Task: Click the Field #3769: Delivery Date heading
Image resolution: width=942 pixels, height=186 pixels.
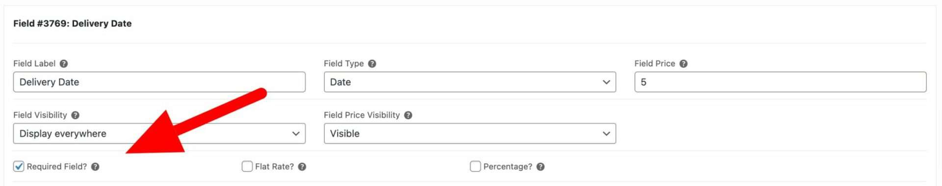Action: (73, 24)
